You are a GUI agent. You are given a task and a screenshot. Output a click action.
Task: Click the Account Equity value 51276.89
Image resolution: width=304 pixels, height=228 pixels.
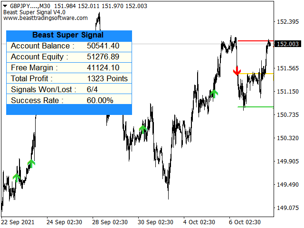(103, 57)
